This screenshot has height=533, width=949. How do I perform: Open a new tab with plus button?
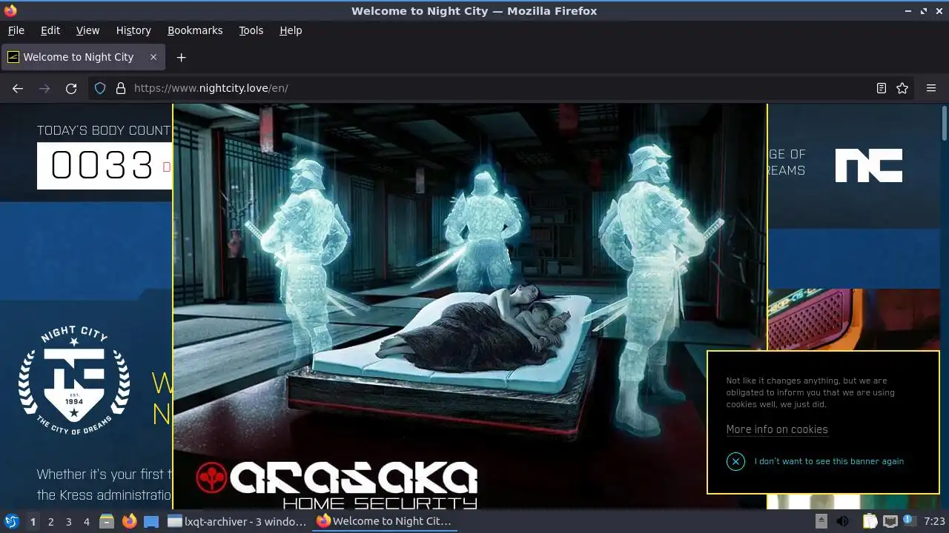[181, 57]
